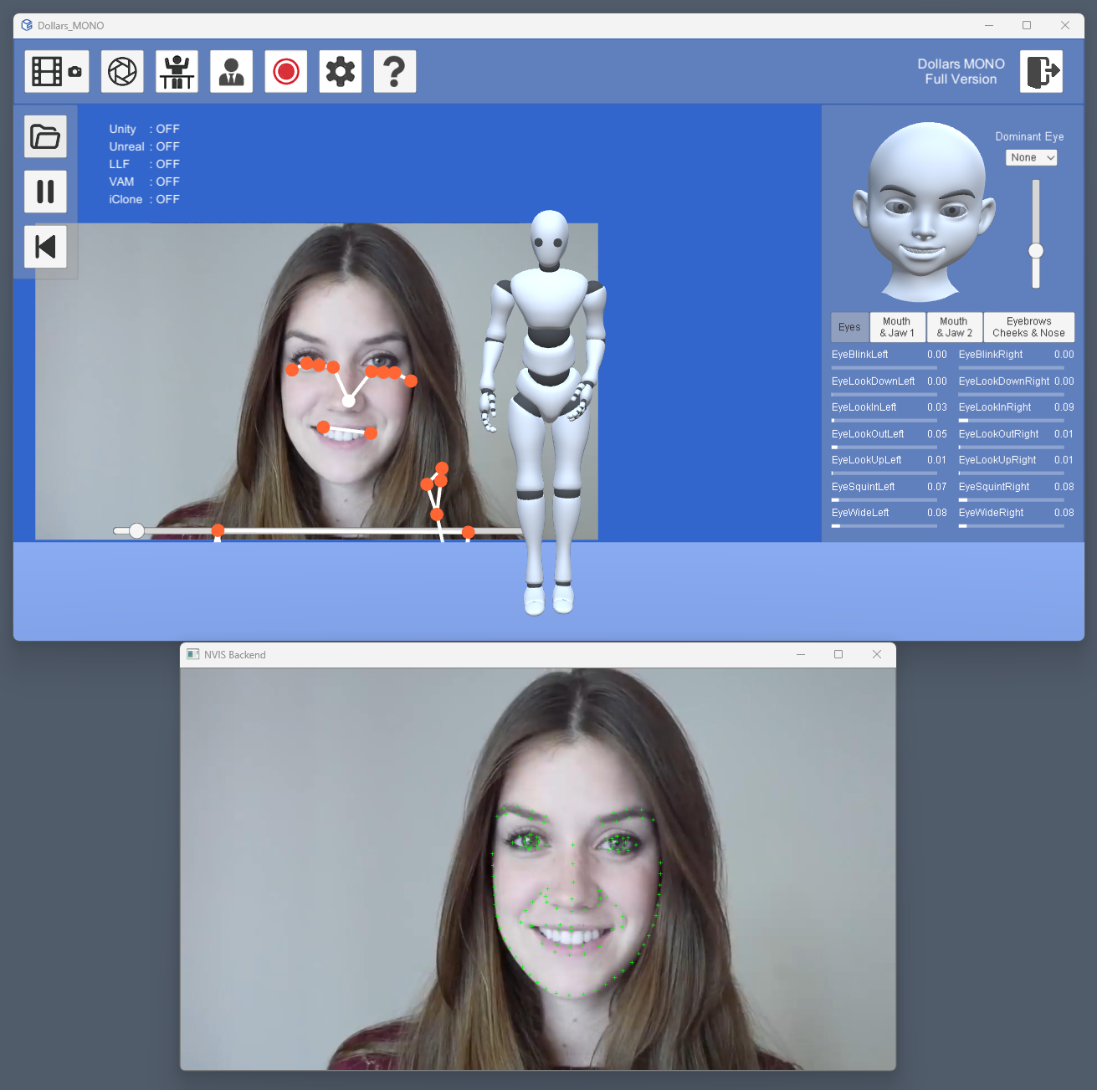Image resolution: width=1097 pixels, height=1090 pixels.
Task: Open the Mouth & Jaw 2 tab
Action: pos(954,327)
